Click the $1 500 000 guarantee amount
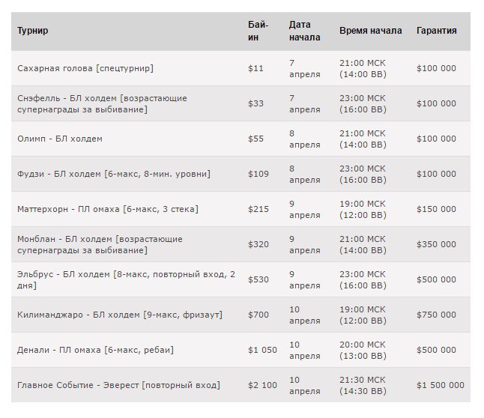484x418 pixels. pyautogui.click(x=440, y=385)
